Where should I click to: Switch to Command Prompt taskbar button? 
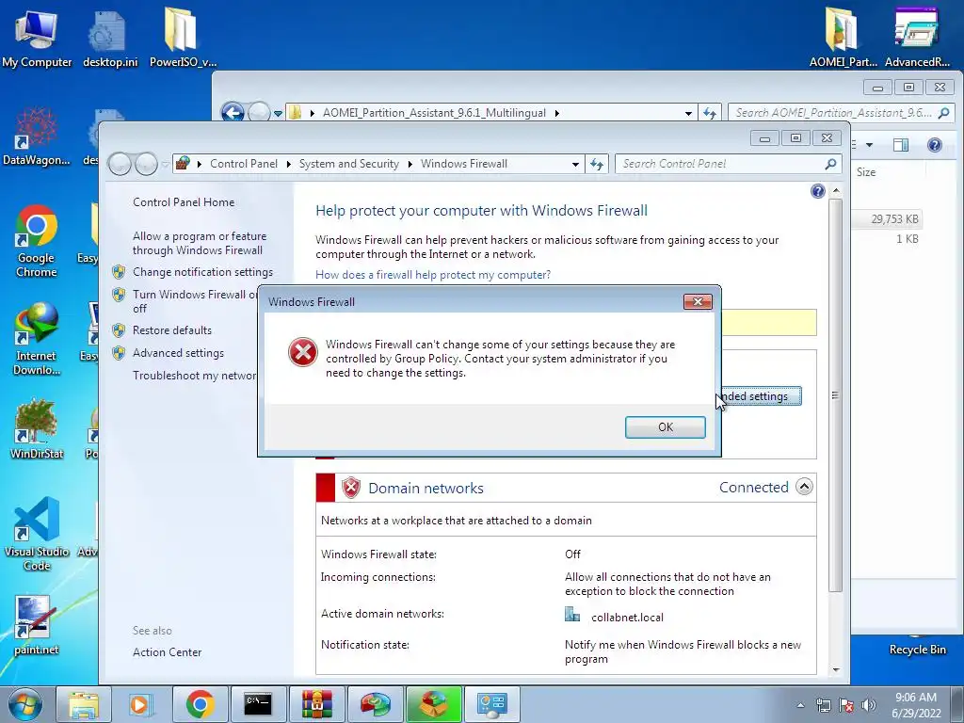tap(258, 704)
